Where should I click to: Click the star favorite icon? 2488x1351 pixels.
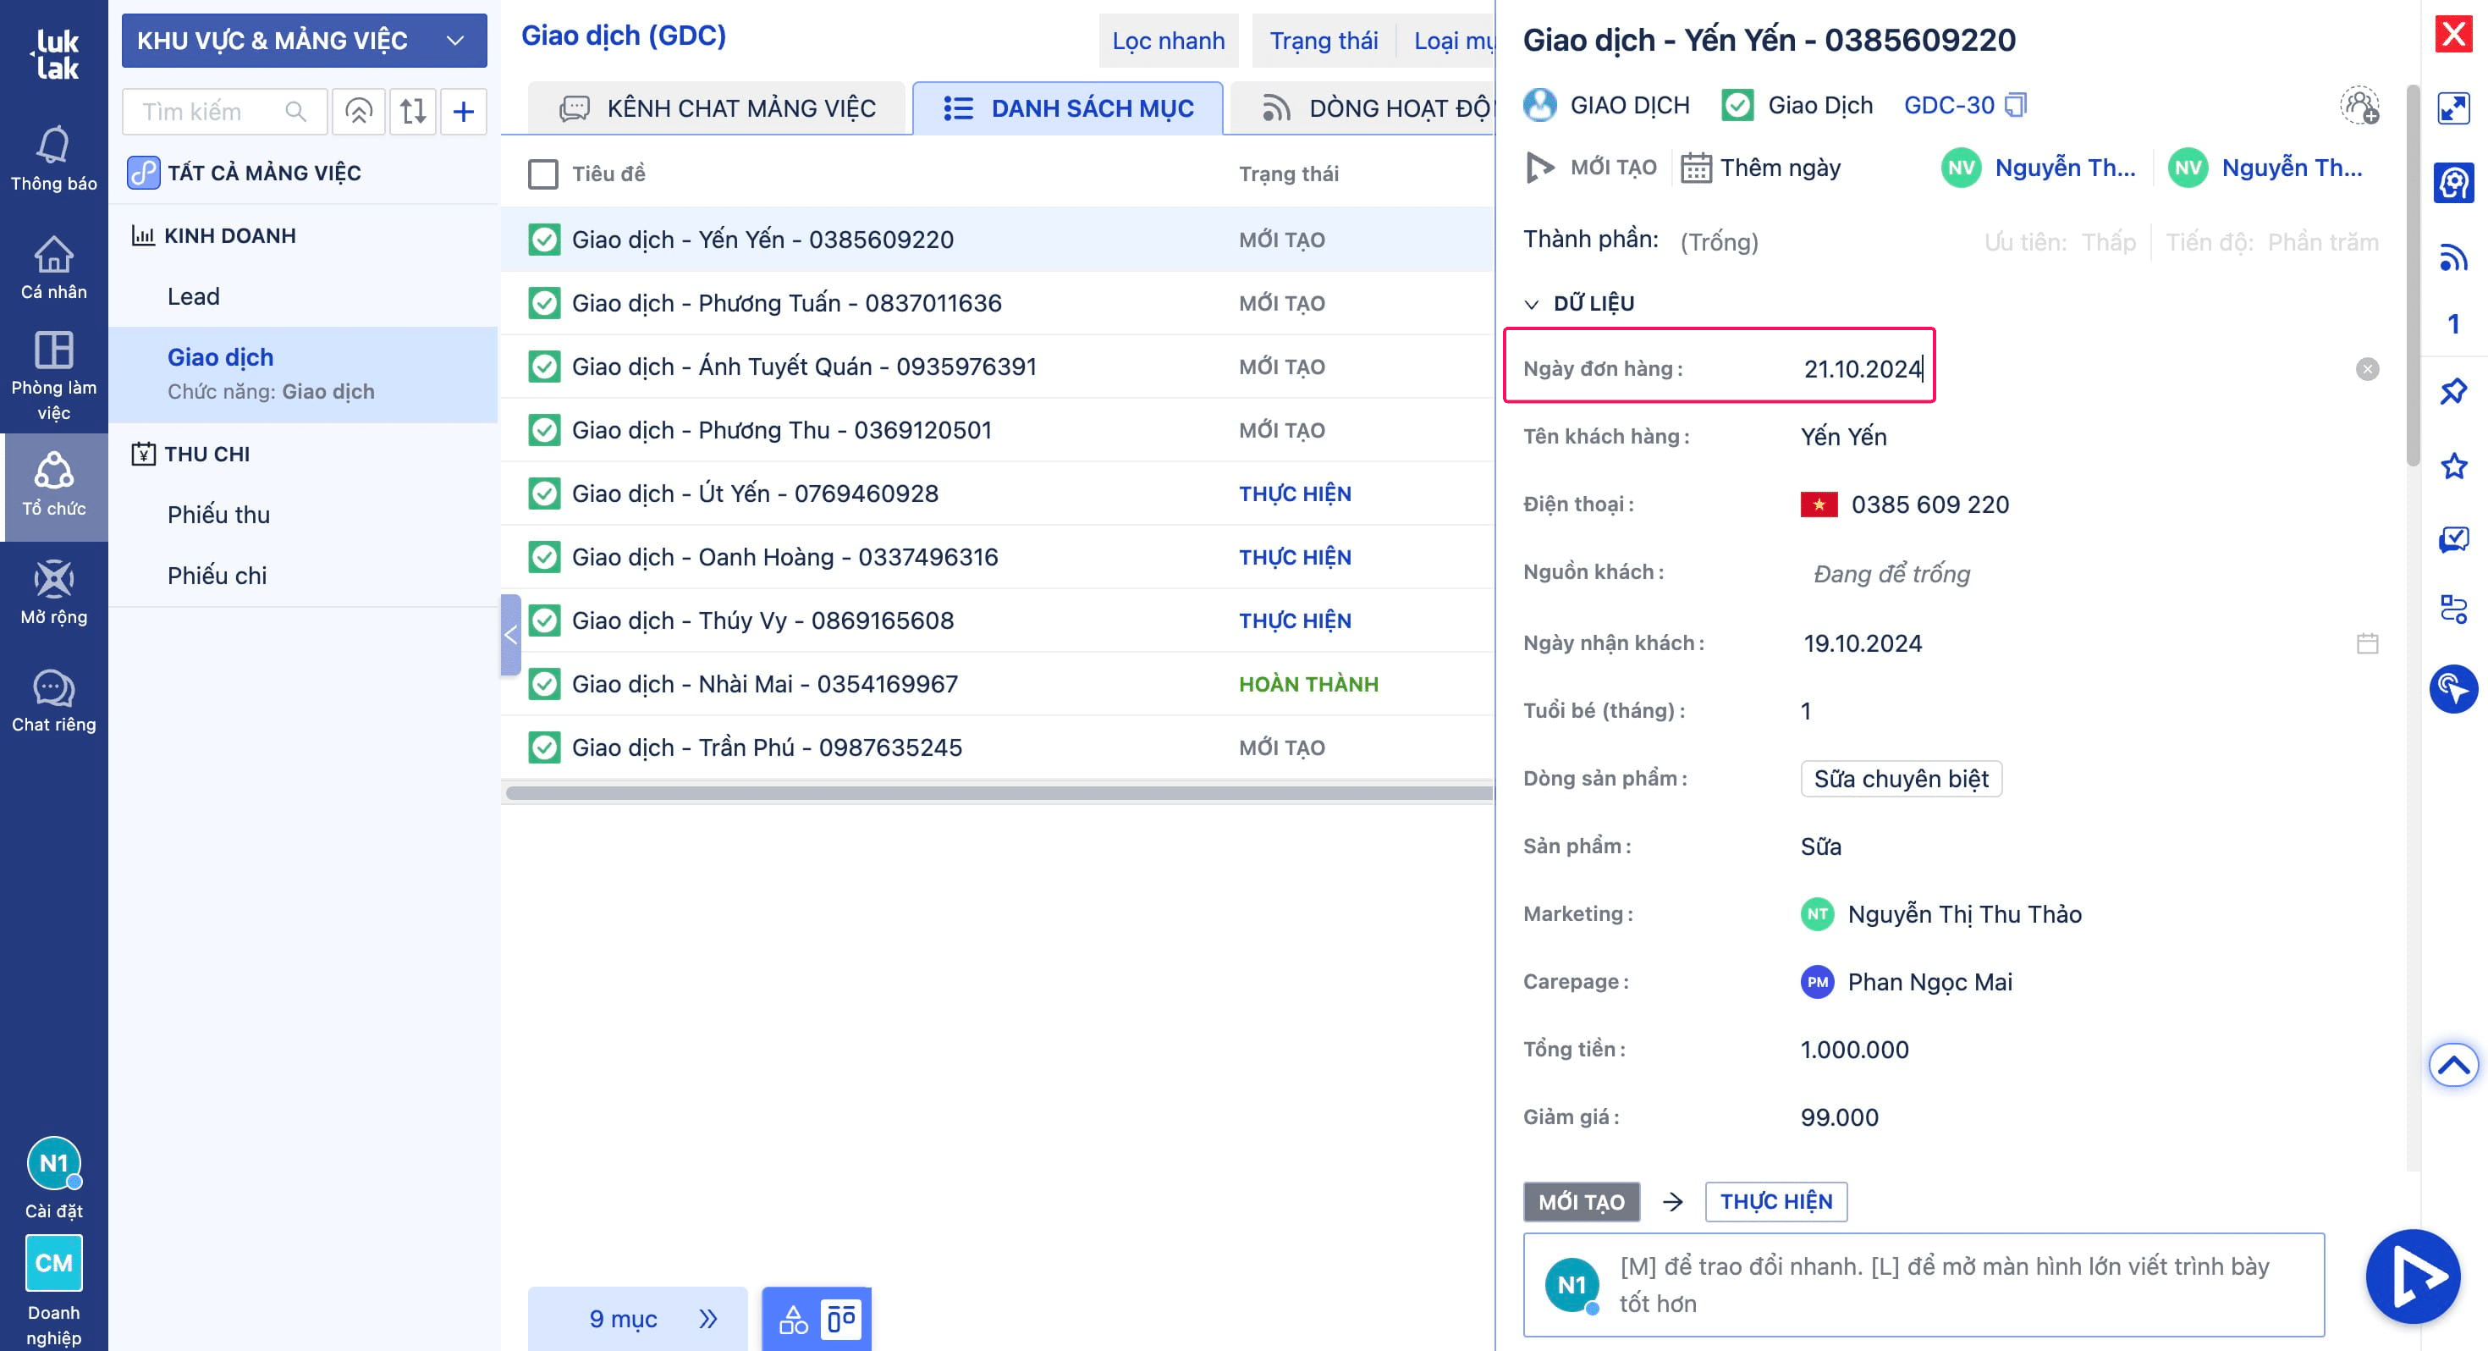click(2453, 466)
